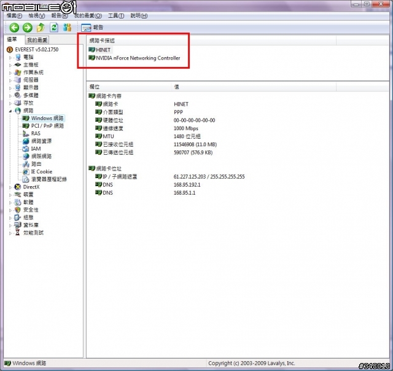Select EVEREST v5.02.1750 root node

(37, 49)
